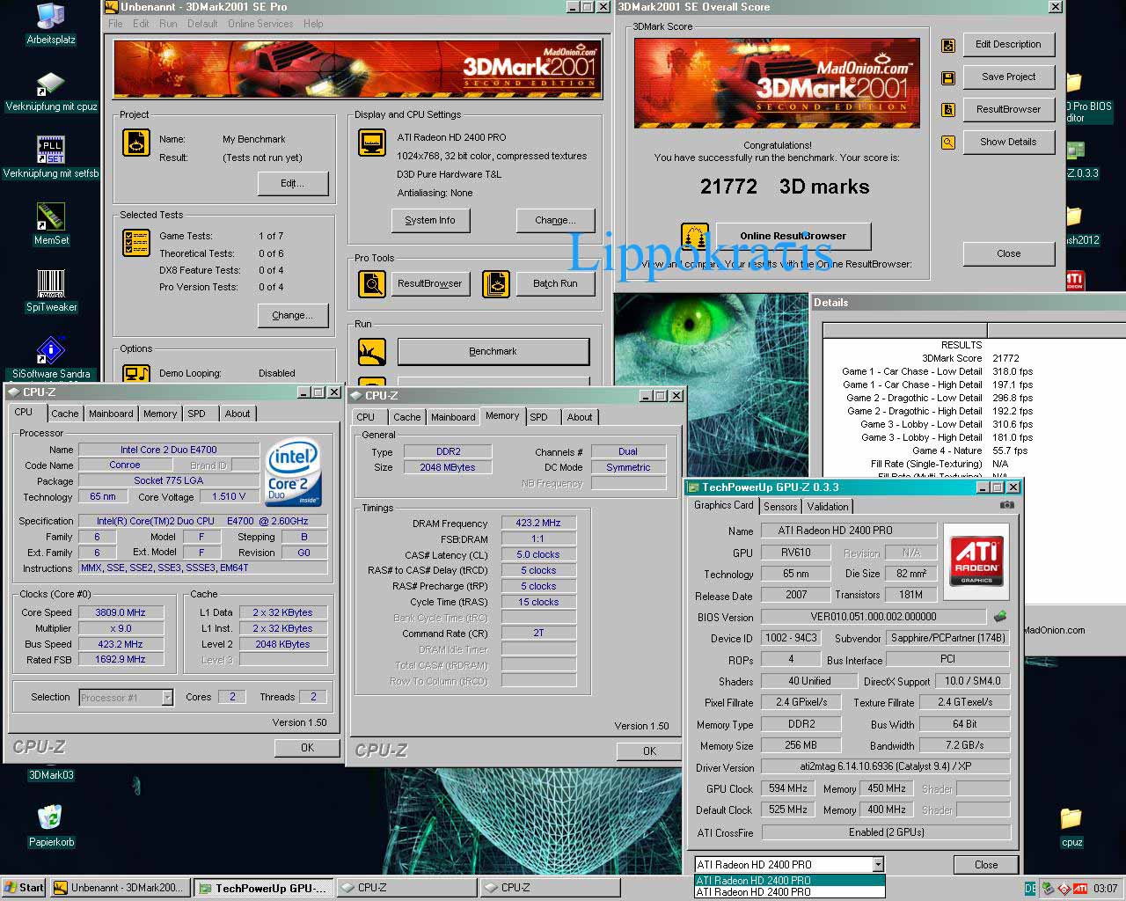Open the About tab in the CPU-Z memory window

click(x=580, y=417)
